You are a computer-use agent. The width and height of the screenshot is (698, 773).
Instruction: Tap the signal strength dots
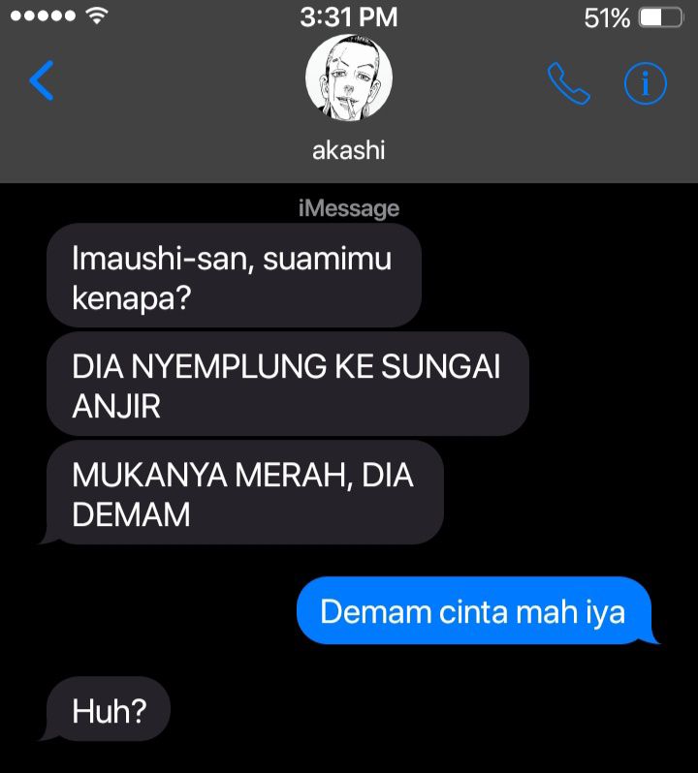43,16
